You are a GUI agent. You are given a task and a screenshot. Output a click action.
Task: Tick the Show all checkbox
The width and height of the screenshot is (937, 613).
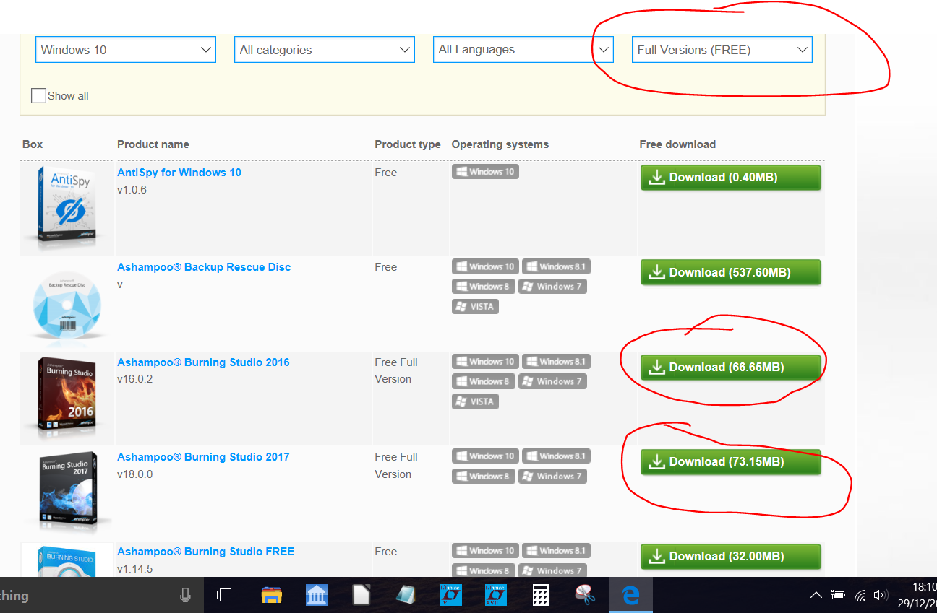(38, 95)
